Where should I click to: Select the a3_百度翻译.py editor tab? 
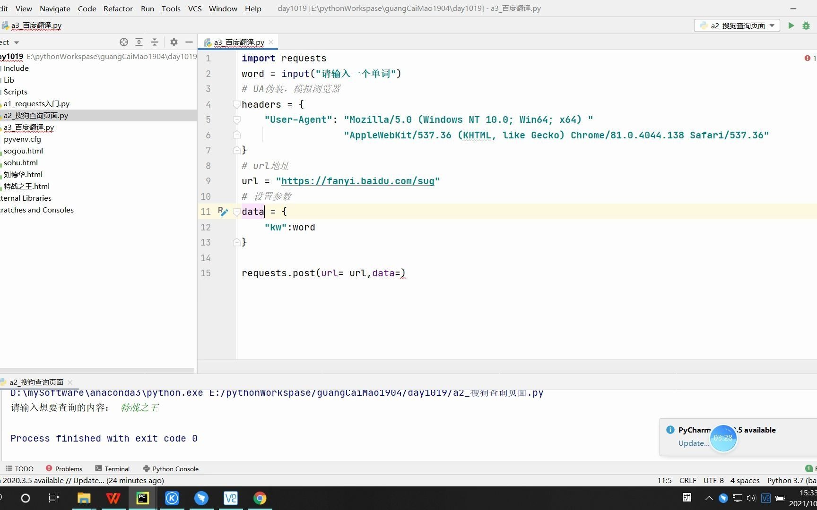[x=239, y=42]
